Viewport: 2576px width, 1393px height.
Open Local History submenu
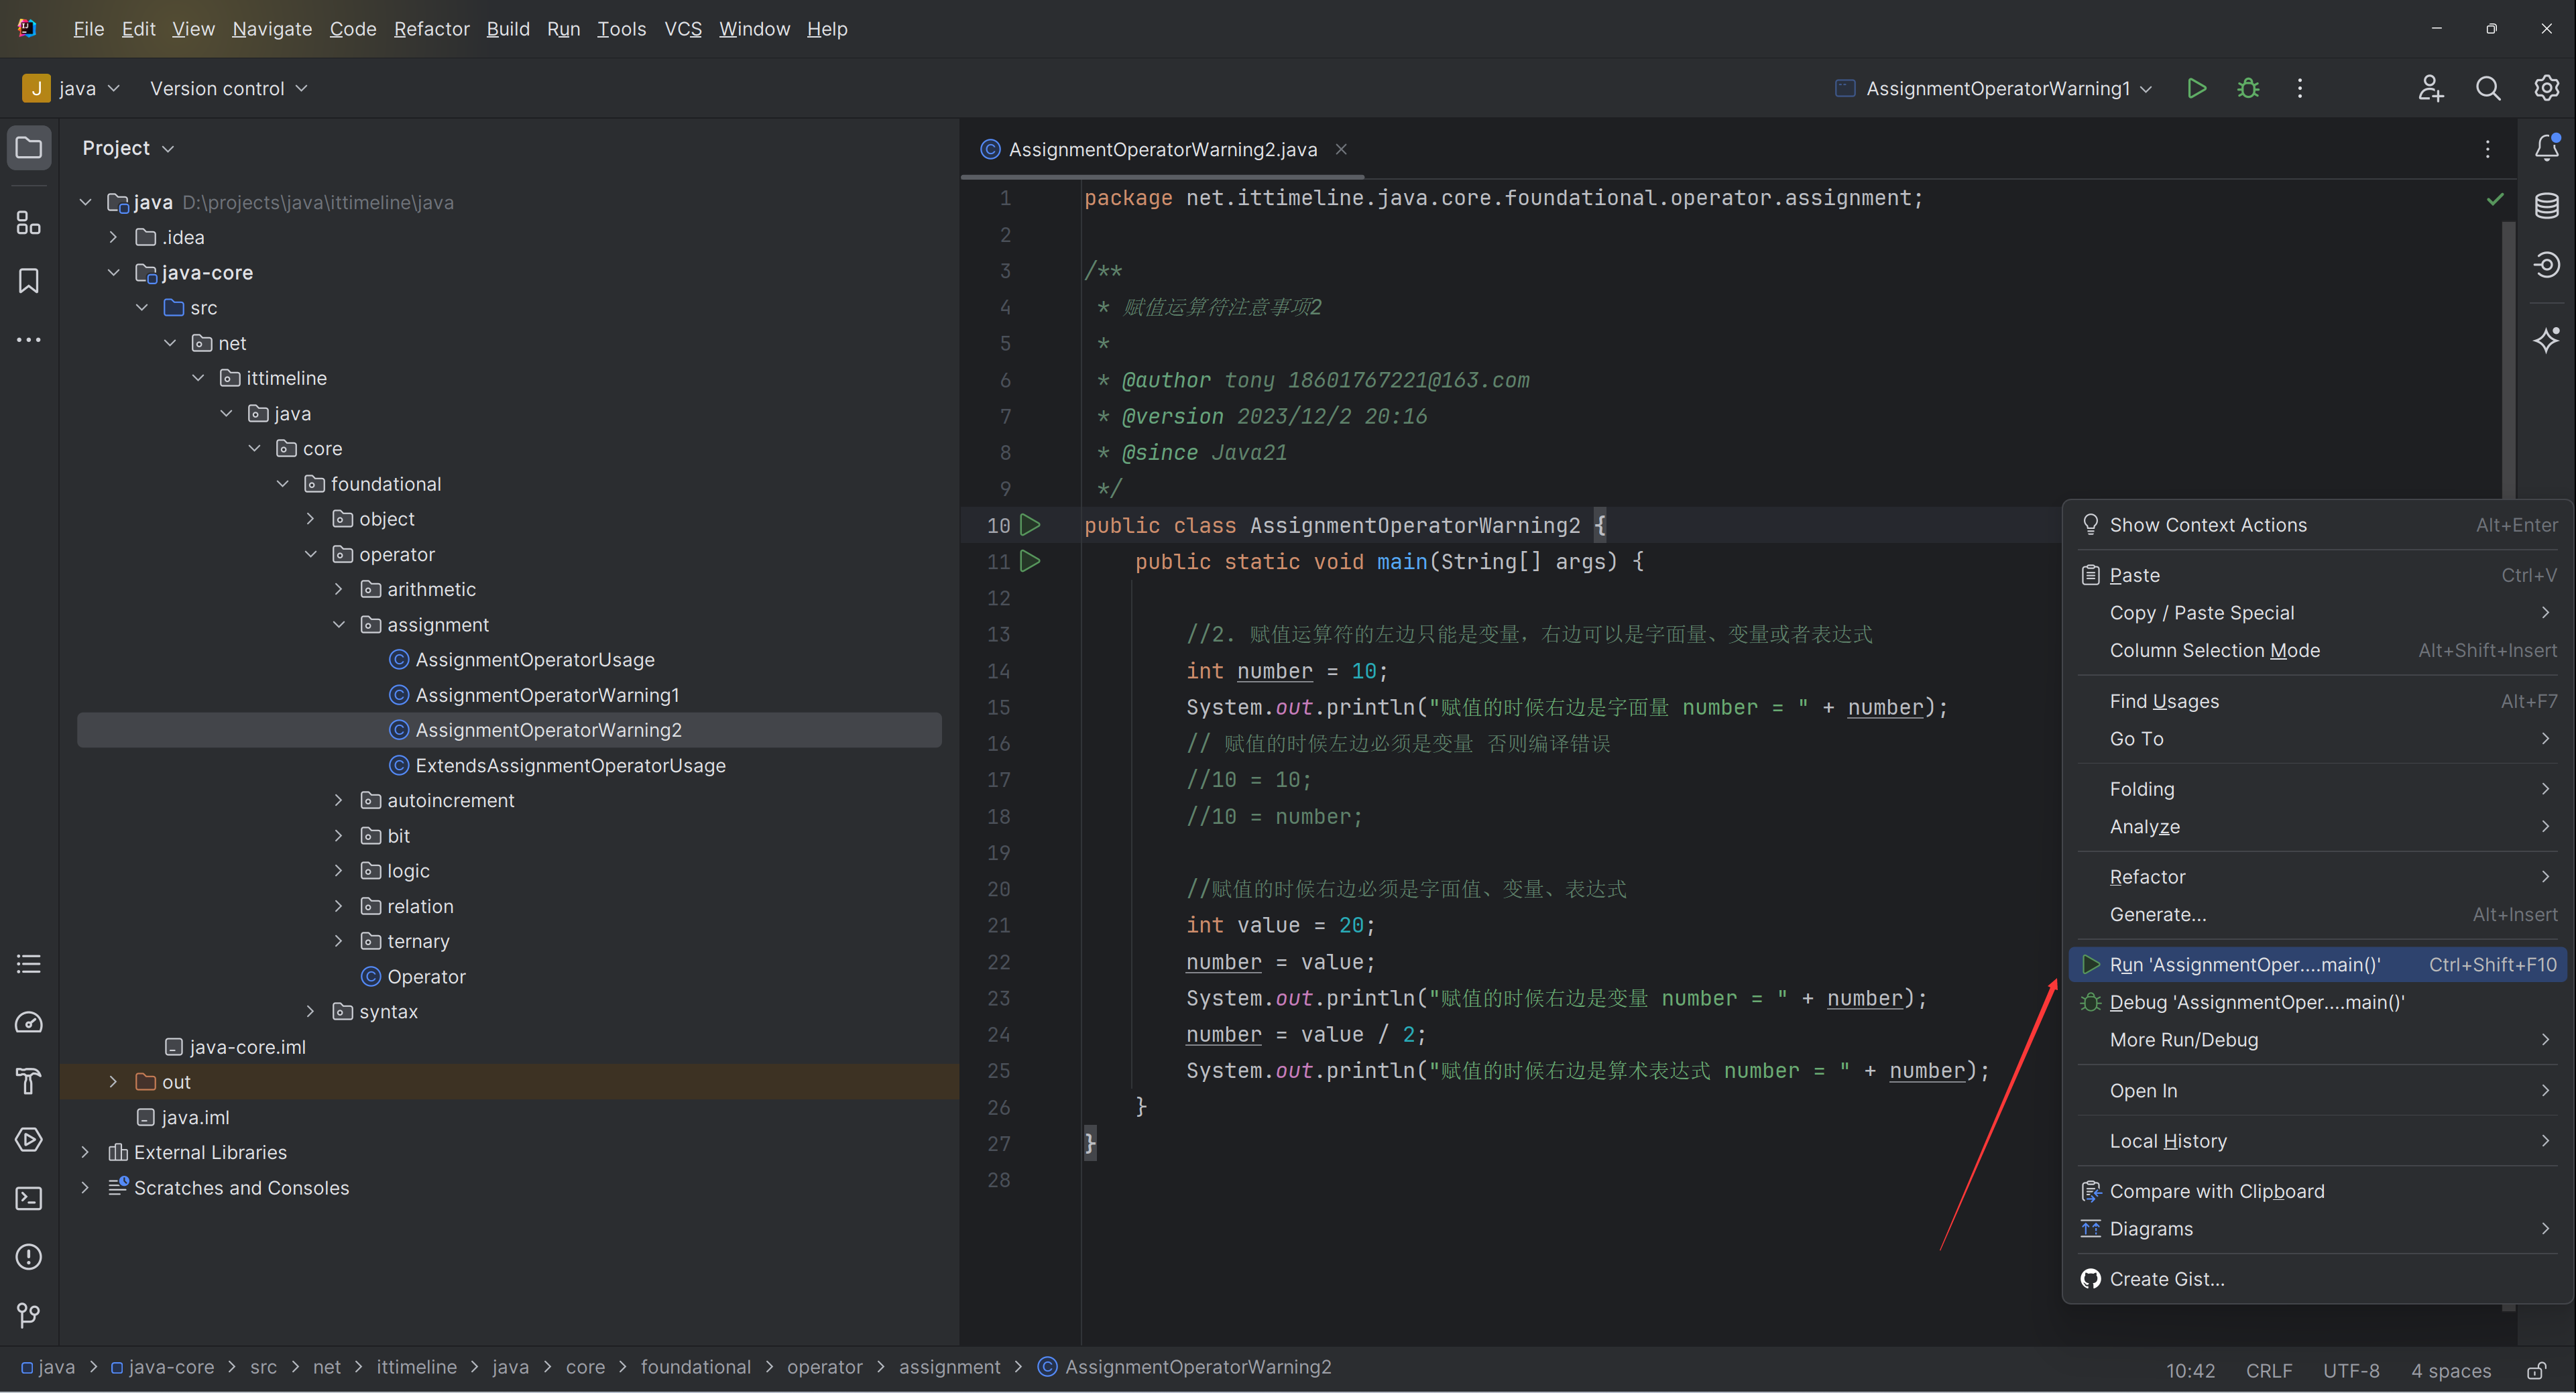point(2318,1141)
